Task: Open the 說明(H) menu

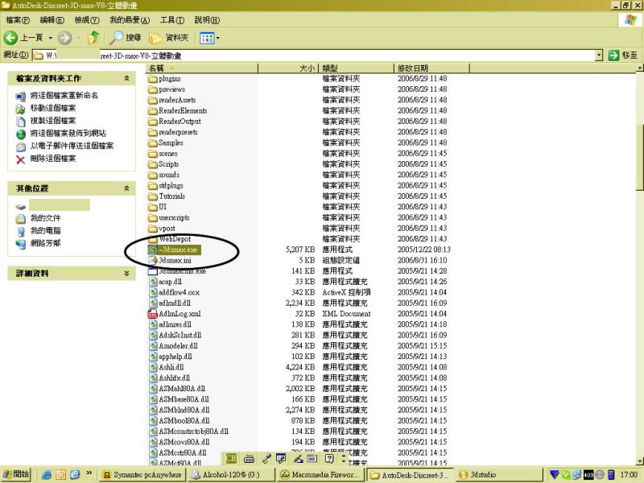Action: (207, 19)
